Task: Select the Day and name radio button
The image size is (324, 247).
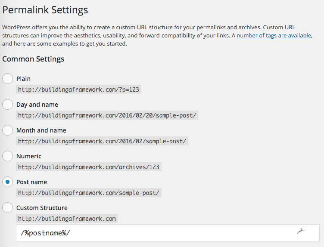Action: click(x=7, y=105)
